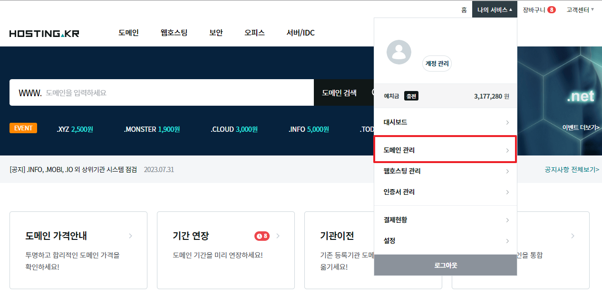This screenshot has width=602, height=292.
Task: Open the 웹호스팅 navigation tab
Action: click(x=174, y=33)
